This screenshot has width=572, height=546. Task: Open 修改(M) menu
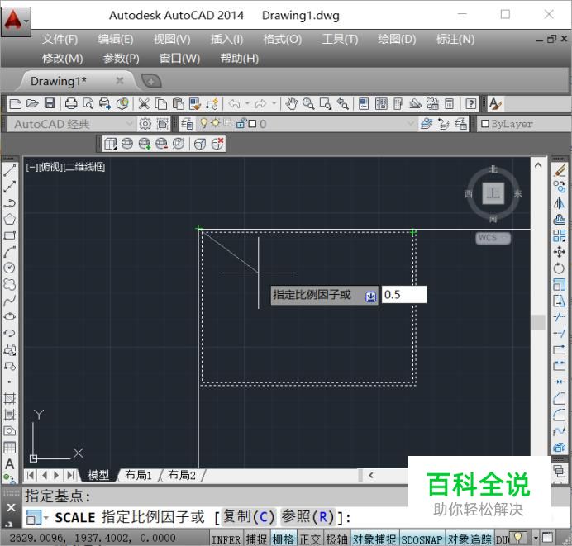tap(62, 59)
